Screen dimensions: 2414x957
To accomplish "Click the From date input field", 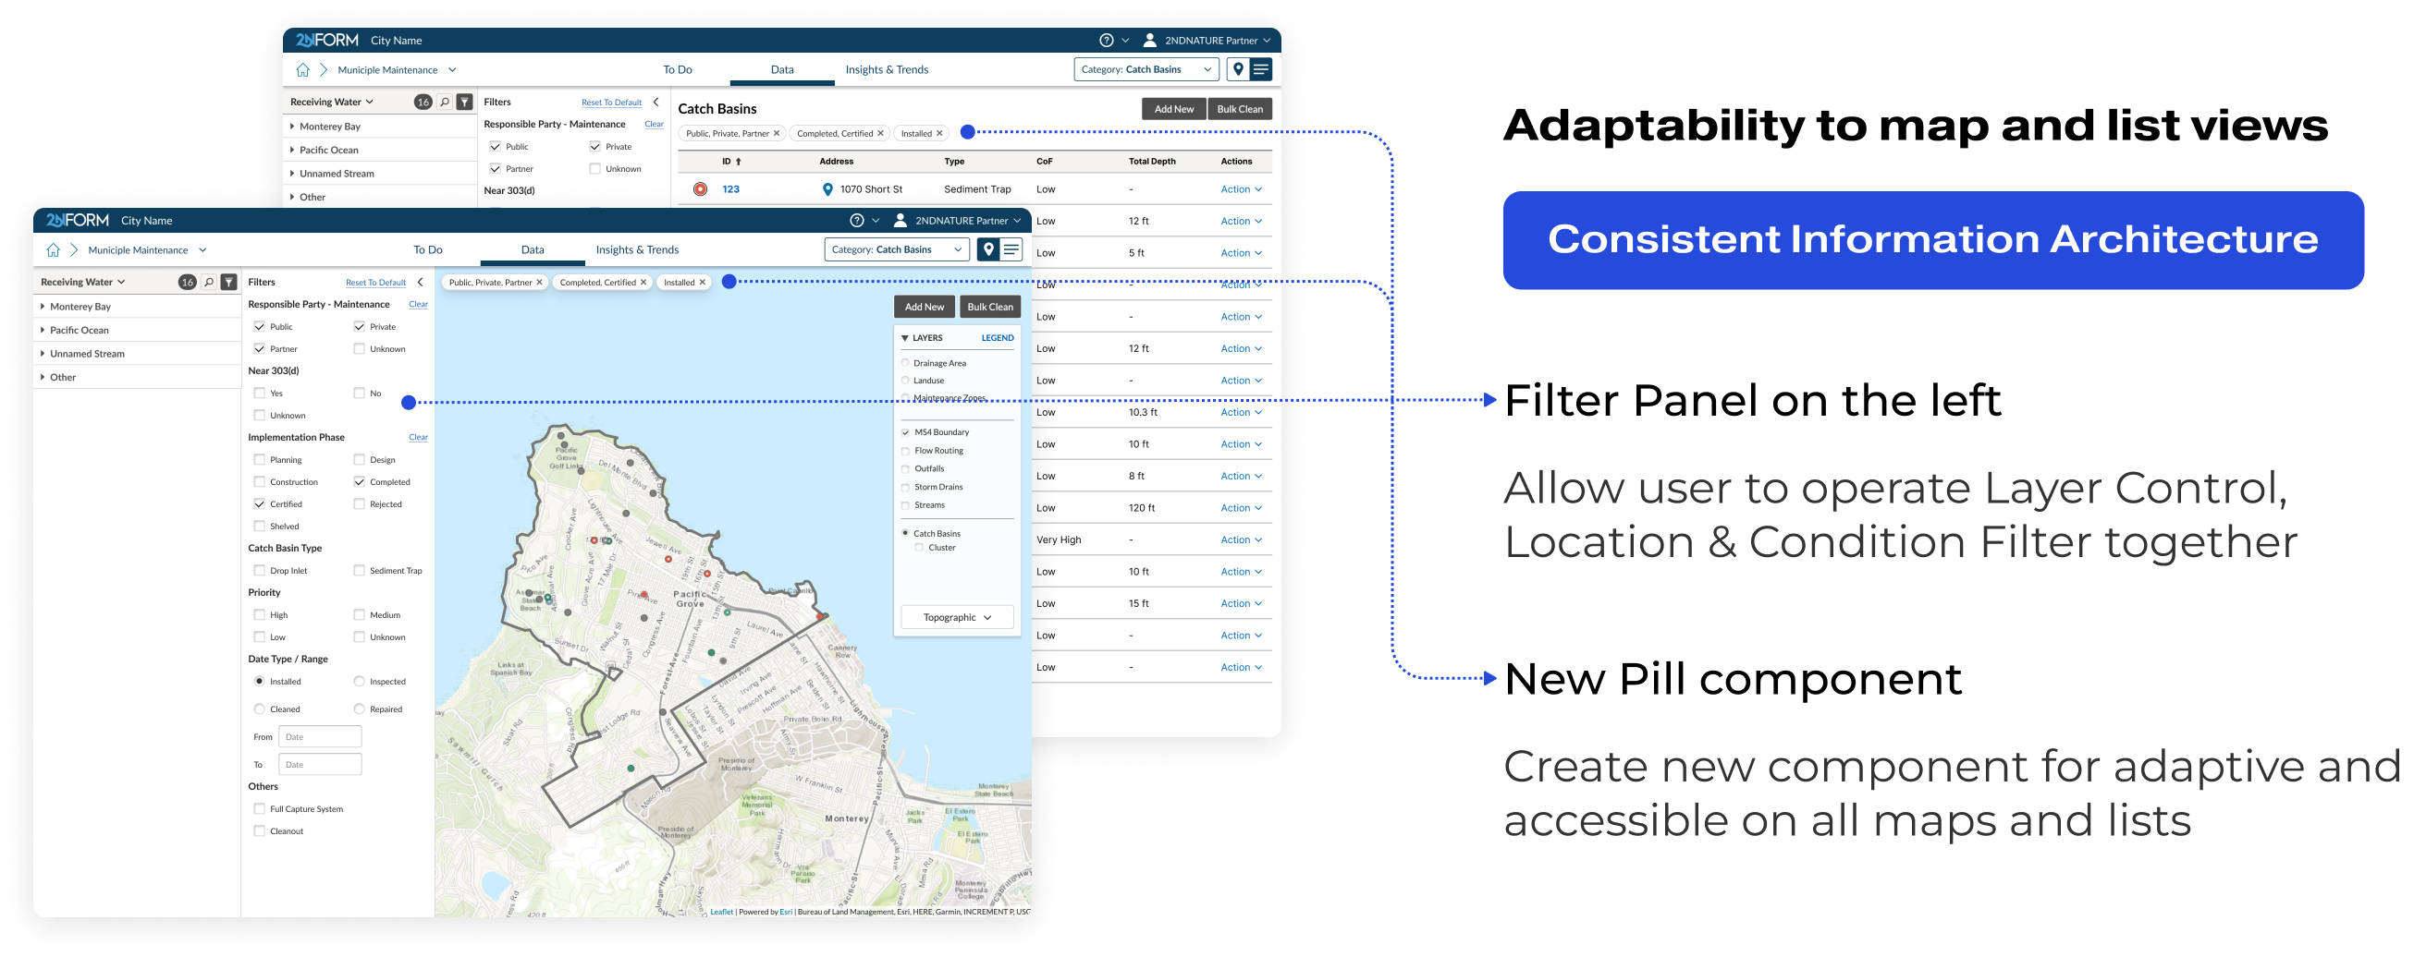I will coord(320,737).
